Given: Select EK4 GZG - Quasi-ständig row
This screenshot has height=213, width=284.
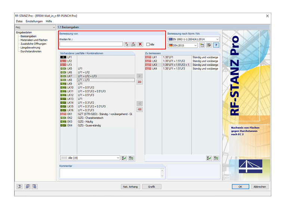Looking at the screenshot, I should pos(98,126).
